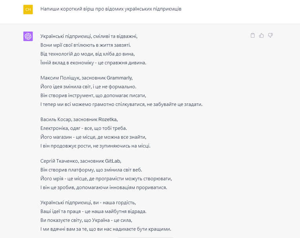This screenshot has height=238, width=300.
Task: Click the name Сергій Ткаченко
Action: [59, 161]
